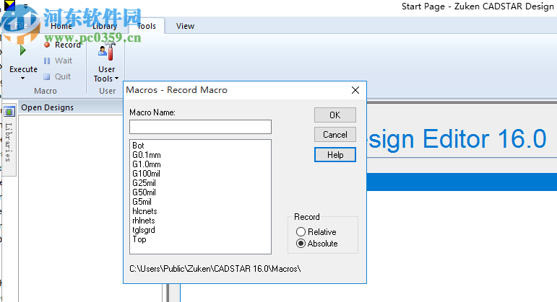Image resolution: width=557 pixels, height=302 pixels.
Task: Click the Wait macro button
Action: [58, 61]
